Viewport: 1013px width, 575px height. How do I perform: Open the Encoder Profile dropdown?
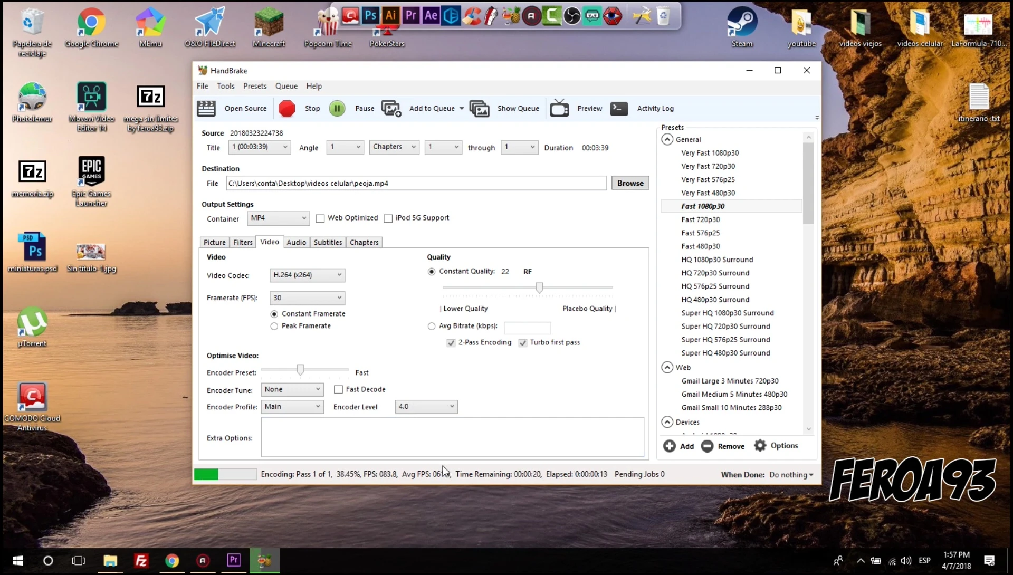[x=292, y=407]
